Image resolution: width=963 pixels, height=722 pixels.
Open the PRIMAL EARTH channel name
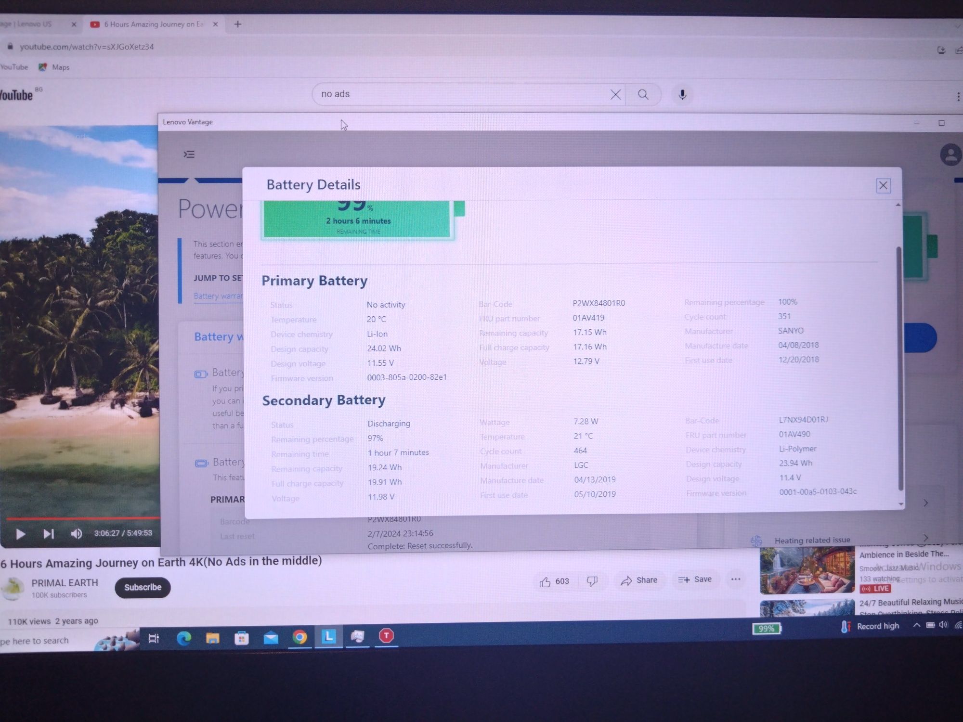click(x=65, y=583)
